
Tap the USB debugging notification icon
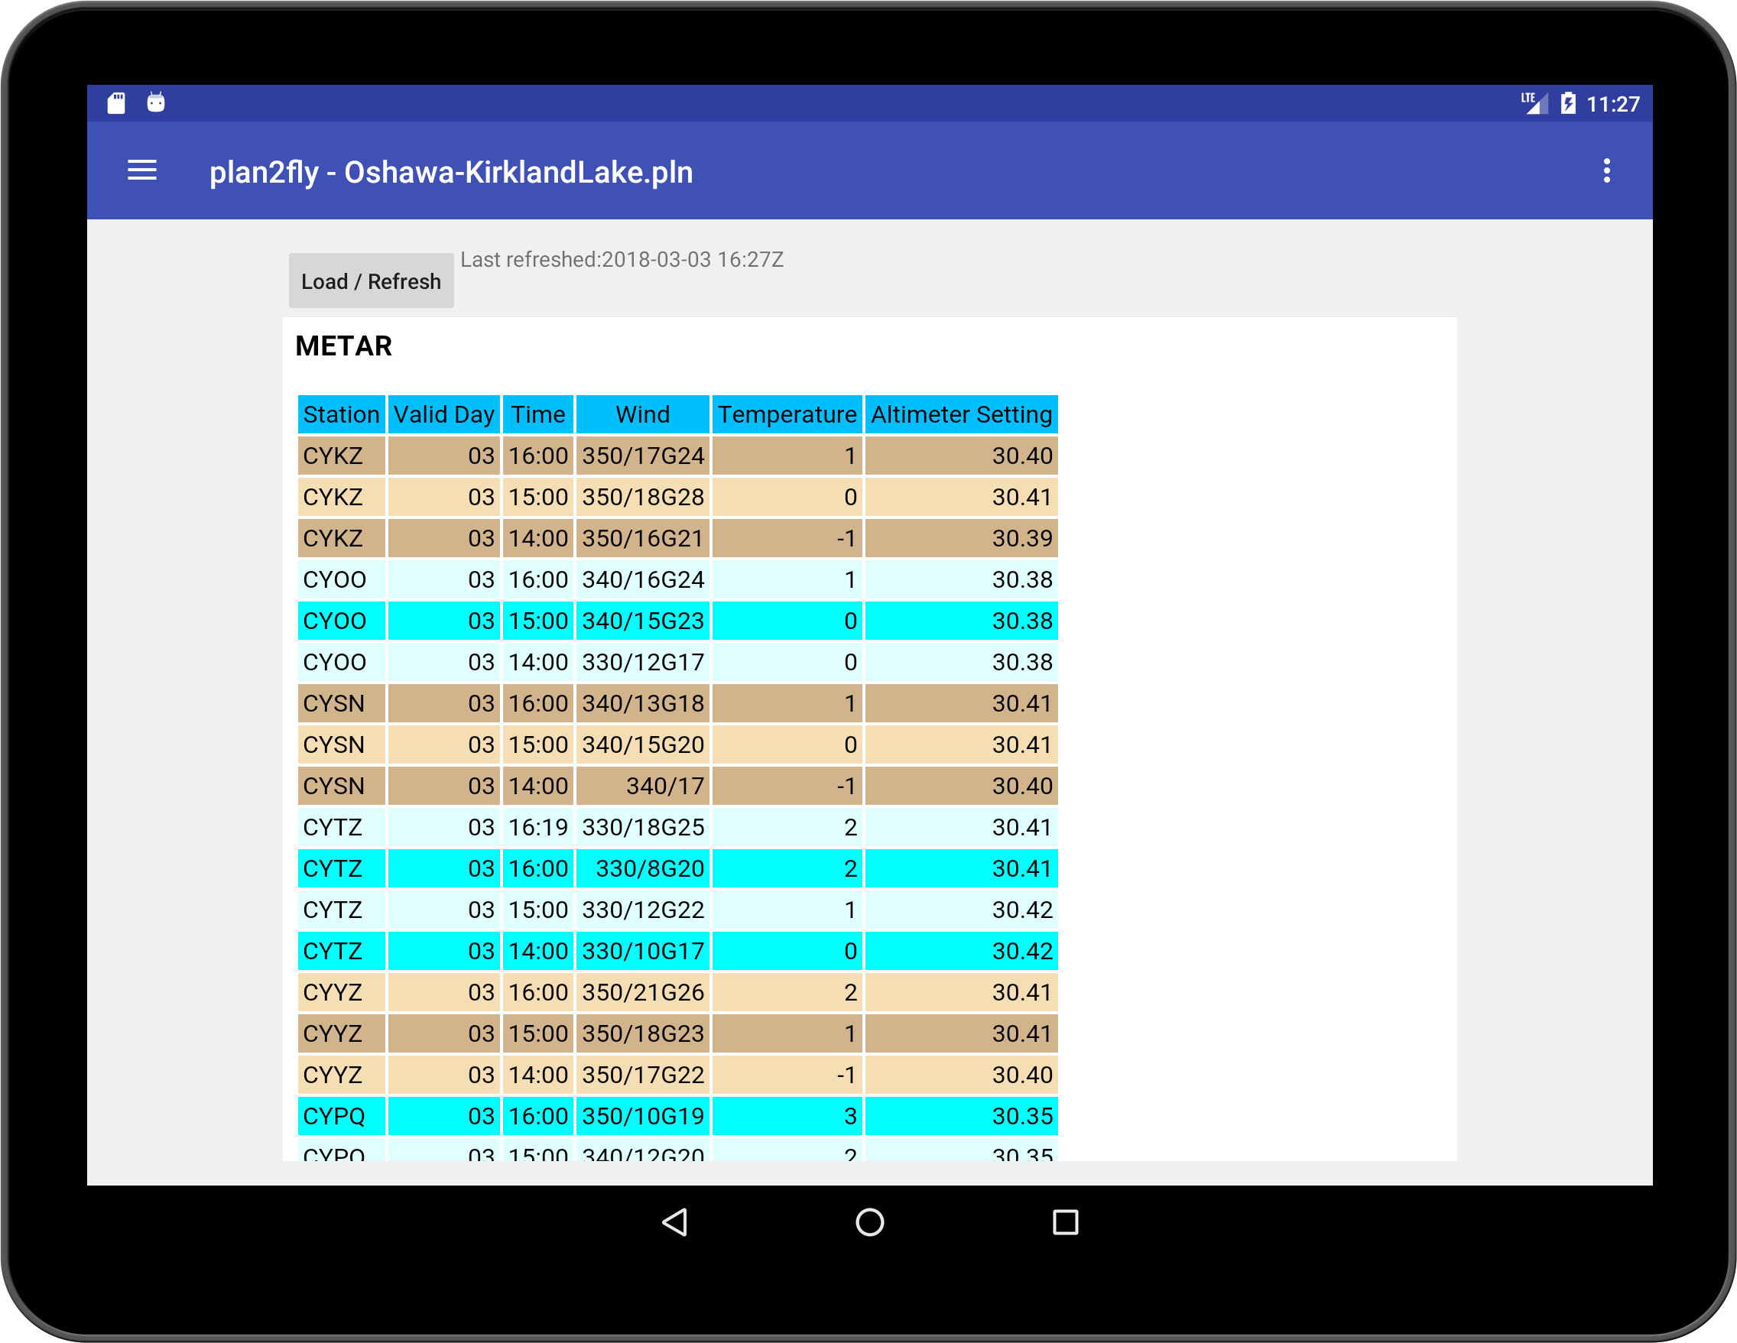156,102
